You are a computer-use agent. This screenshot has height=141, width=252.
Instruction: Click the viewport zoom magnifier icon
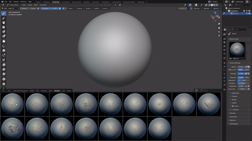(x=219, y=24)
